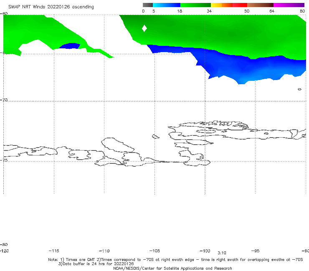Screen dimensions: 309x271
Task: Click the brown segment of the color scale
Action: 260,5
